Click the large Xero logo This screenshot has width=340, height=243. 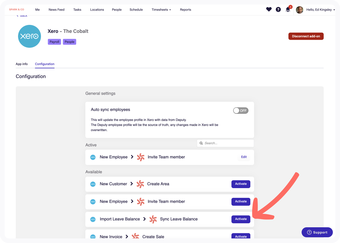coord(30,36)
